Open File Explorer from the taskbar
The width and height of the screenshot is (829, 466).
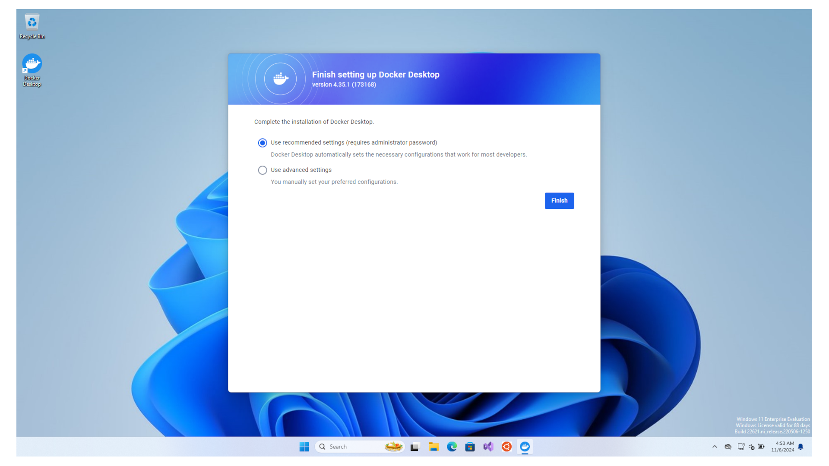(x=433, y=447)
